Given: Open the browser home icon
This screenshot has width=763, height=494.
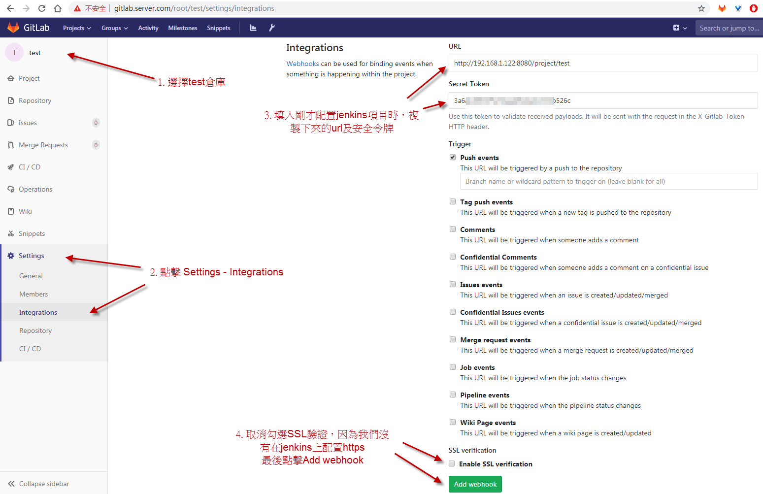Looking at the screenshot, I should point(58,8).
